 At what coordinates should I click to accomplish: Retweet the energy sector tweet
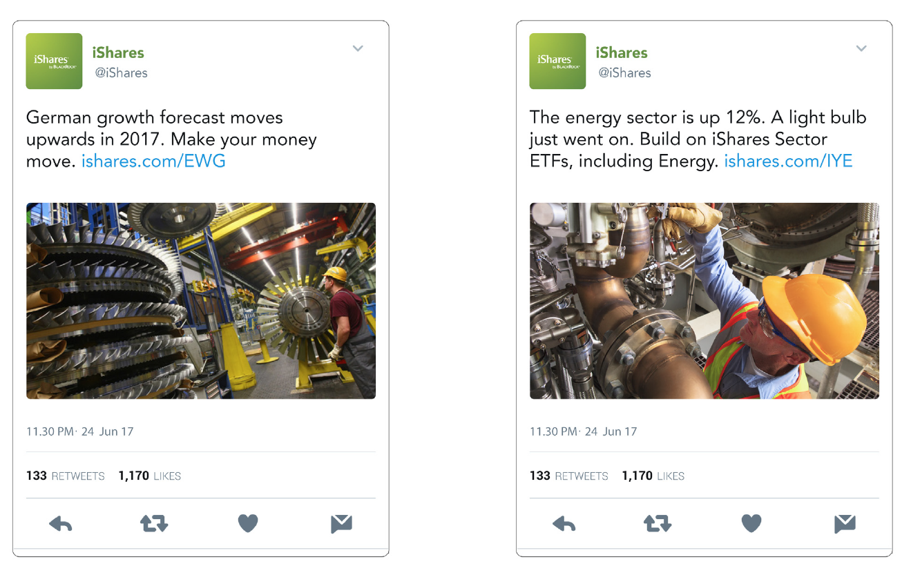point(658,524)
